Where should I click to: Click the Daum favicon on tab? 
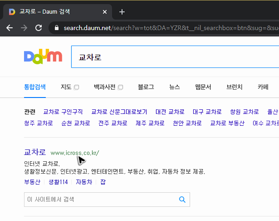coord(12,12)
